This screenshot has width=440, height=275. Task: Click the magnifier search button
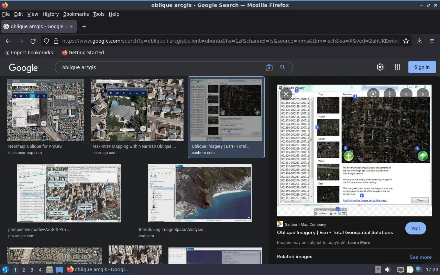283,67
